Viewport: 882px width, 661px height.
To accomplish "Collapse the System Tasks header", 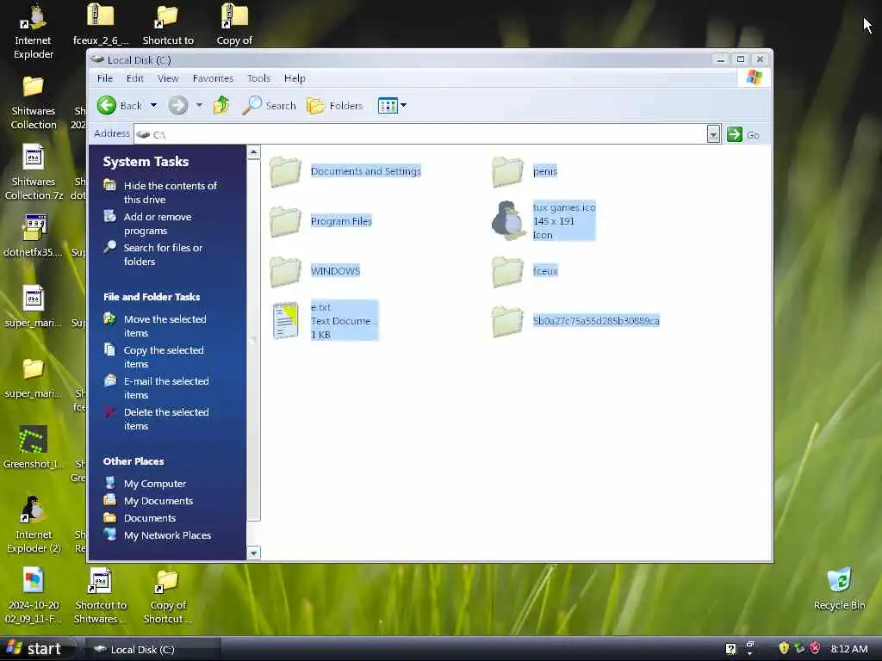I will click(146, 161).
